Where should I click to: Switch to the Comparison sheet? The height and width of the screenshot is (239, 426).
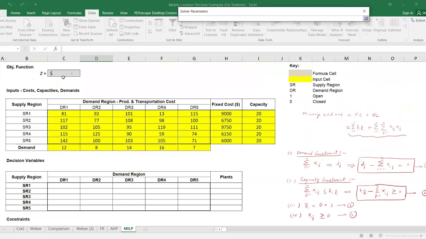59,229
